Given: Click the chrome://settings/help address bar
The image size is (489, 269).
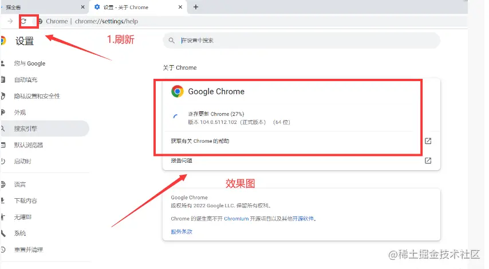Looking at the screenshot, I should (x=107, y=22).
